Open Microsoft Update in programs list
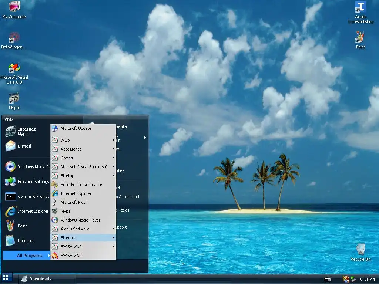This screenshot has height=284, width=379. tap(83, 128)
